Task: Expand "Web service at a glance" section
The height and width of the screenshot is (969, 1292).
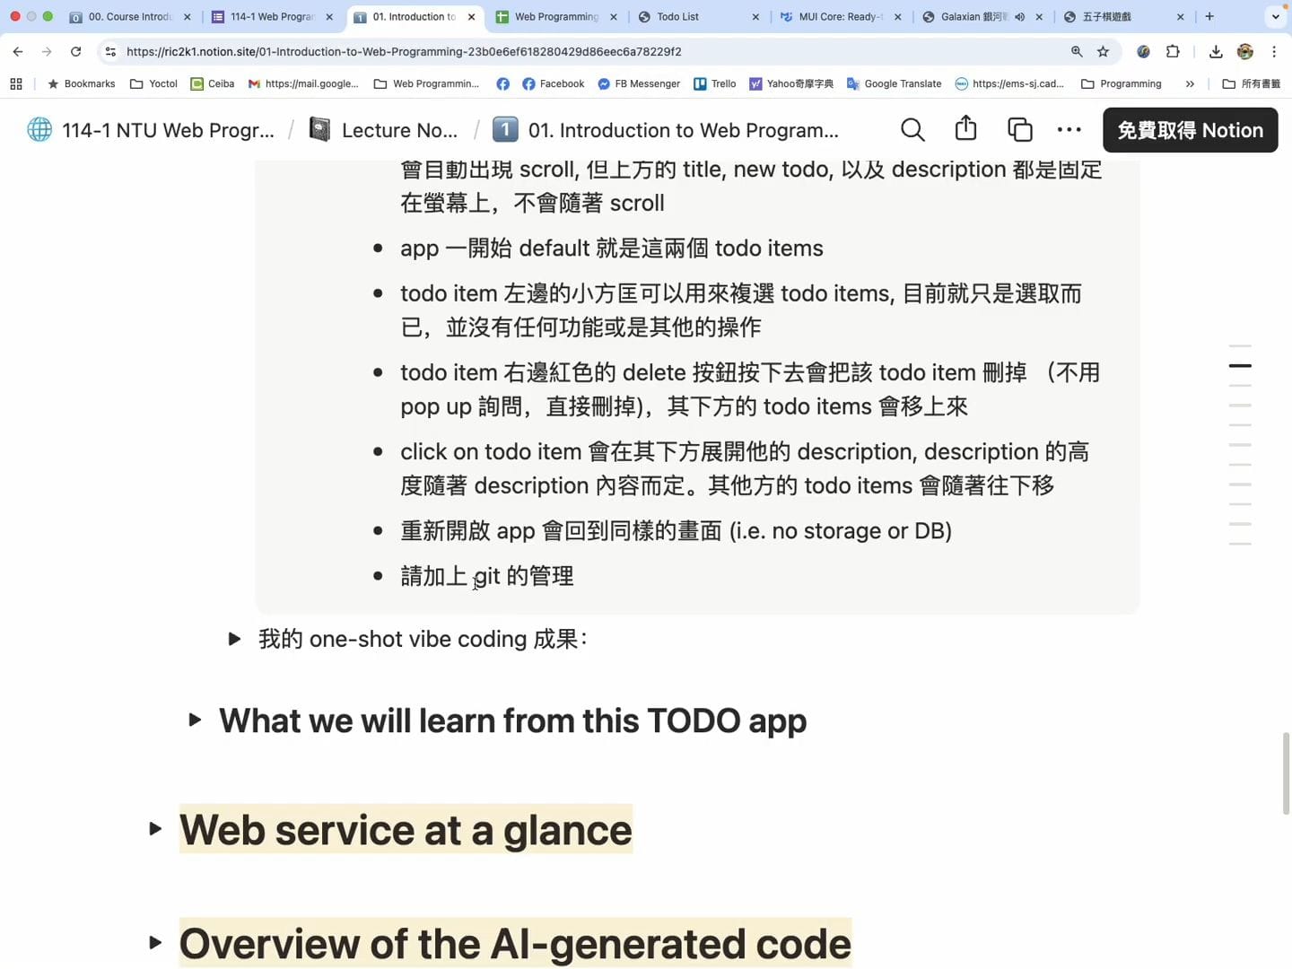Action: 155,828
